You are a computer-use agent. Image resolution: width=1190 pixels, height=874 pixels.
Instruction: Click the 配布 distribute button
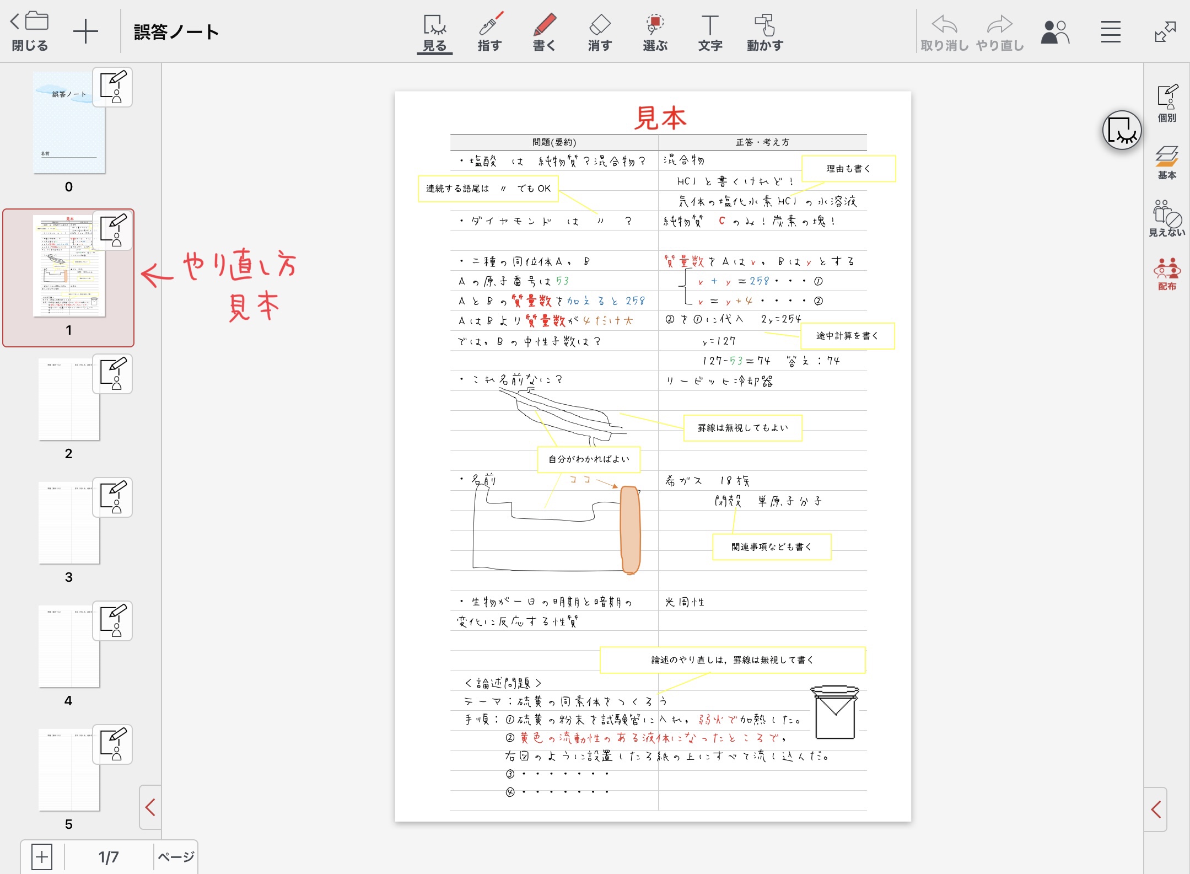1167,274
